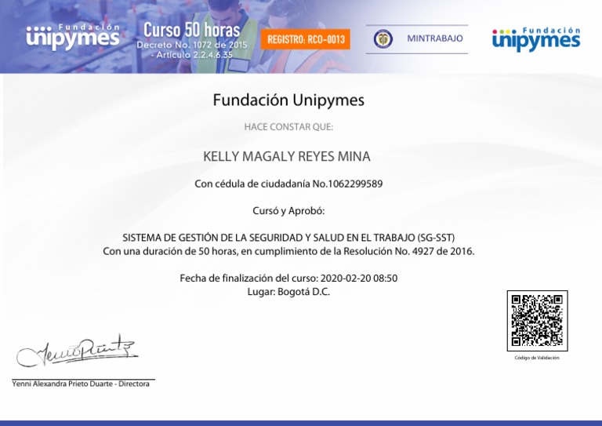Click the Colombian coat of arms emblem
The image size is (602, 426).
(x=383, y=38)
